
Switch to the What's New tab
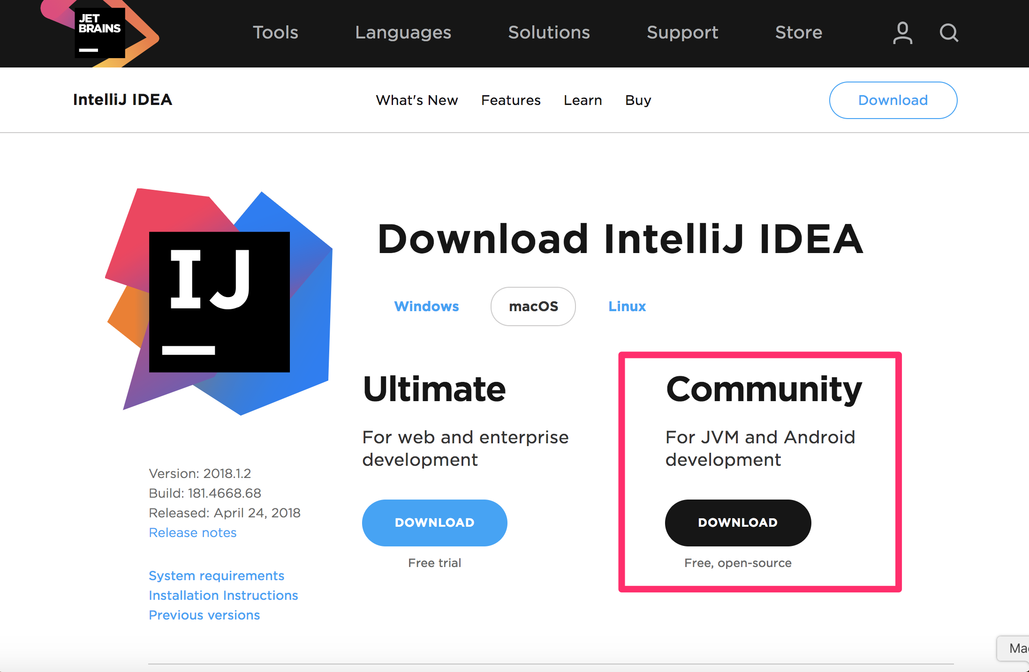pyautogui.click(x=417, y=100)
